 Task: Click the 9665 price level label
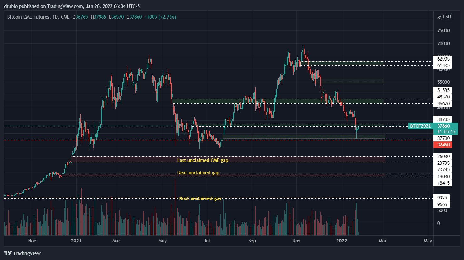coord(442,204)
